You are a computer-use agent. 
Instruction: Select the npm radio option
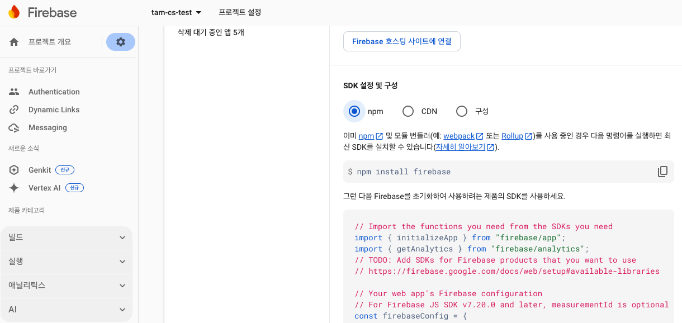point(354,111)
